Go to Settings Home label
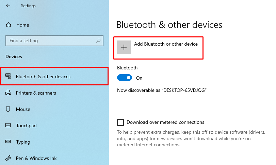 click(x=22, y=25)
